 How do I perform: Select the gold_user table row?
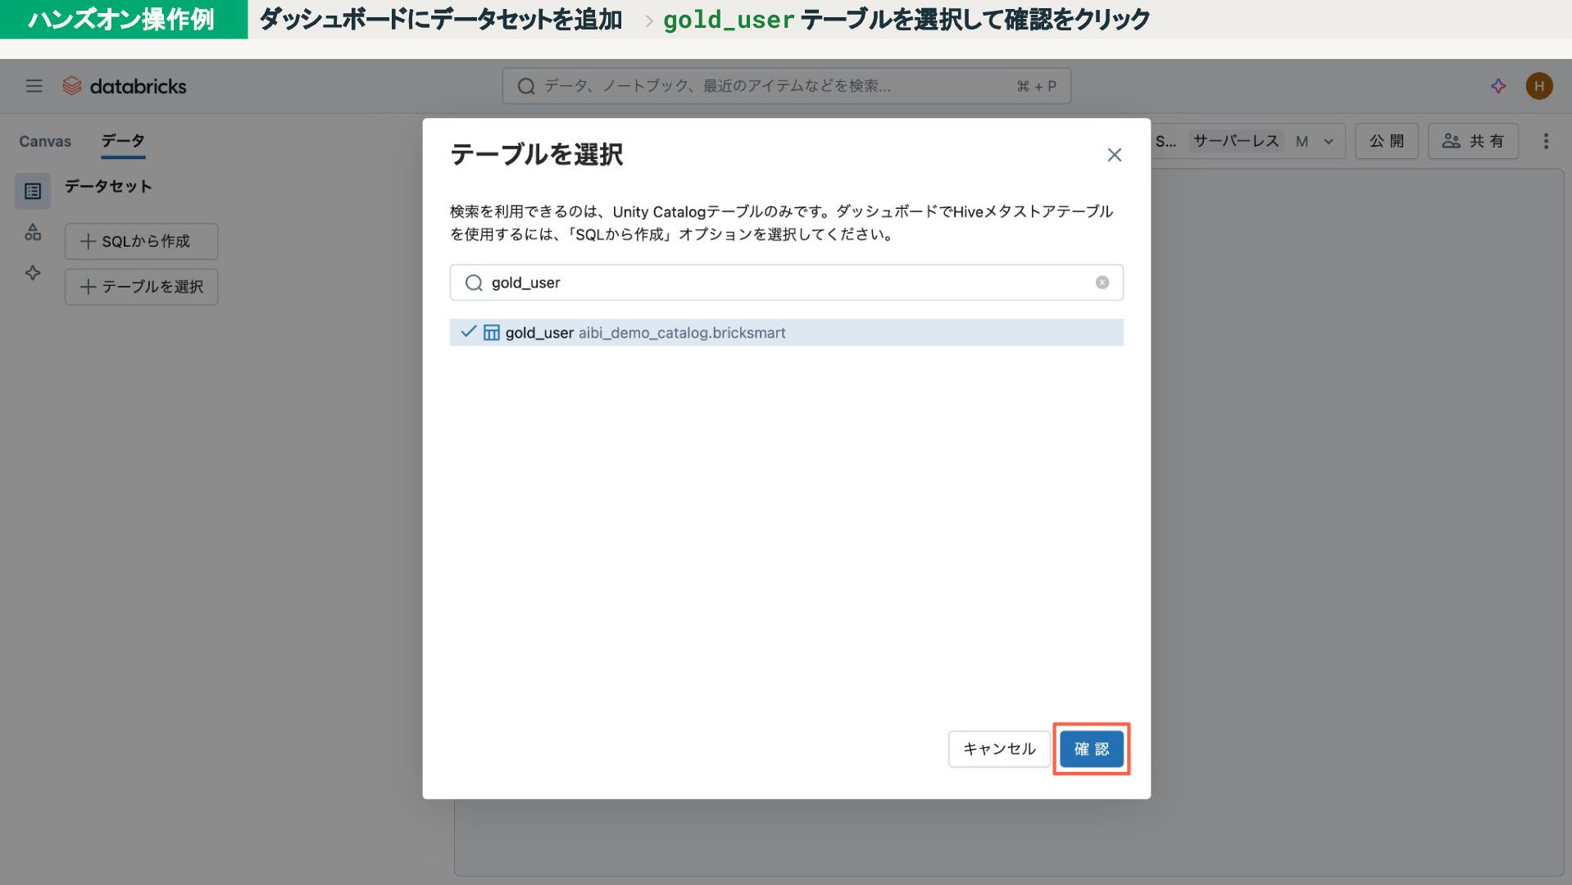click(x=786, y=333)
